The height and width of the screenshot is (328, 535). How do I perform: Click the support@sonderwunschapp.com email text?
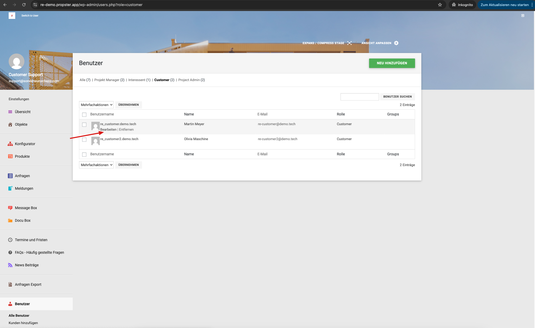pyautogui.click(x=34, y=81)
